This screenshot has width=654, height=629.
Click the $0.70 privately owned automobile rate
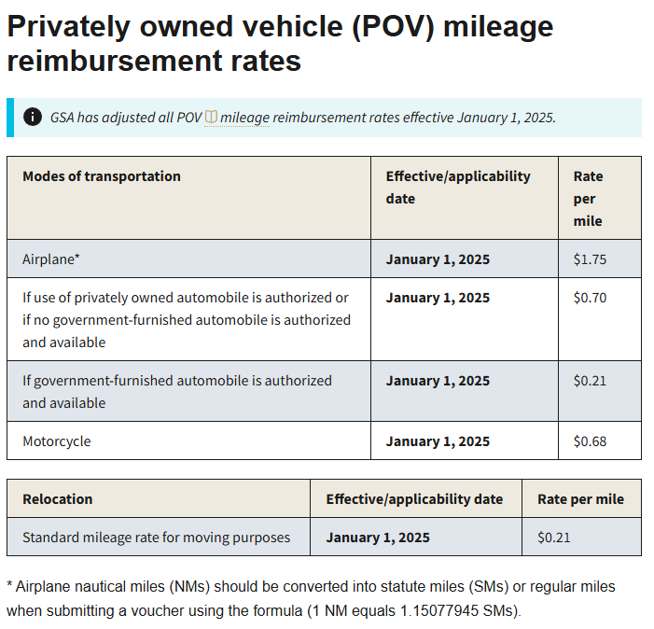[590, 298]
